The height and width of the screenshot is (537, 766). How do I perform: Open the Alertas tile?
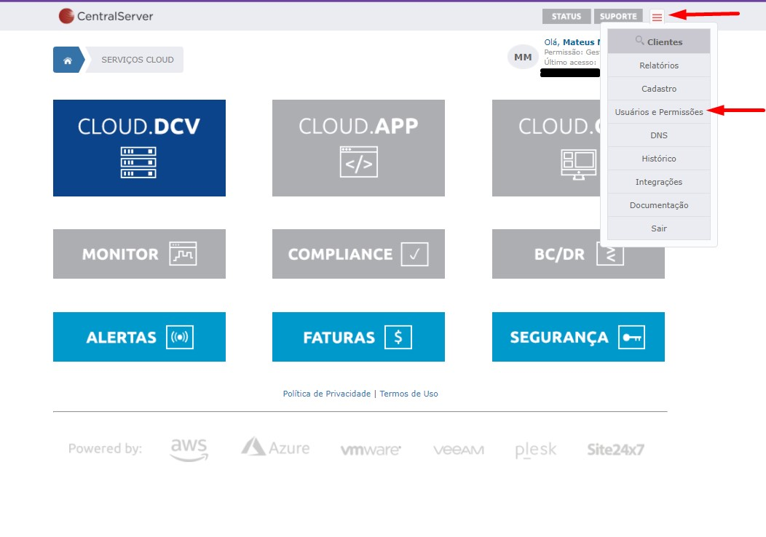point(139,337)
